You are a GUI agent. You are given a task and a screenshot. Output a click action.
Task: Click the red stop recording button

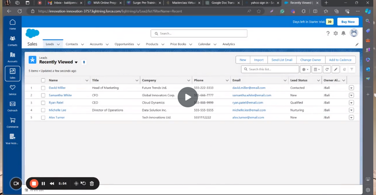[34, 183]
